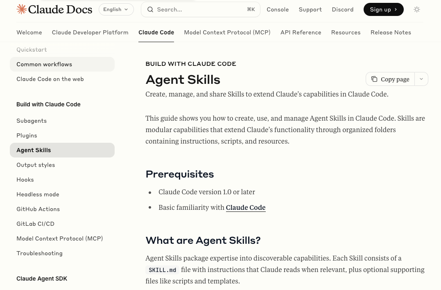
Task: Click the search magnifying glass icon
Action: tap(150, 9)
